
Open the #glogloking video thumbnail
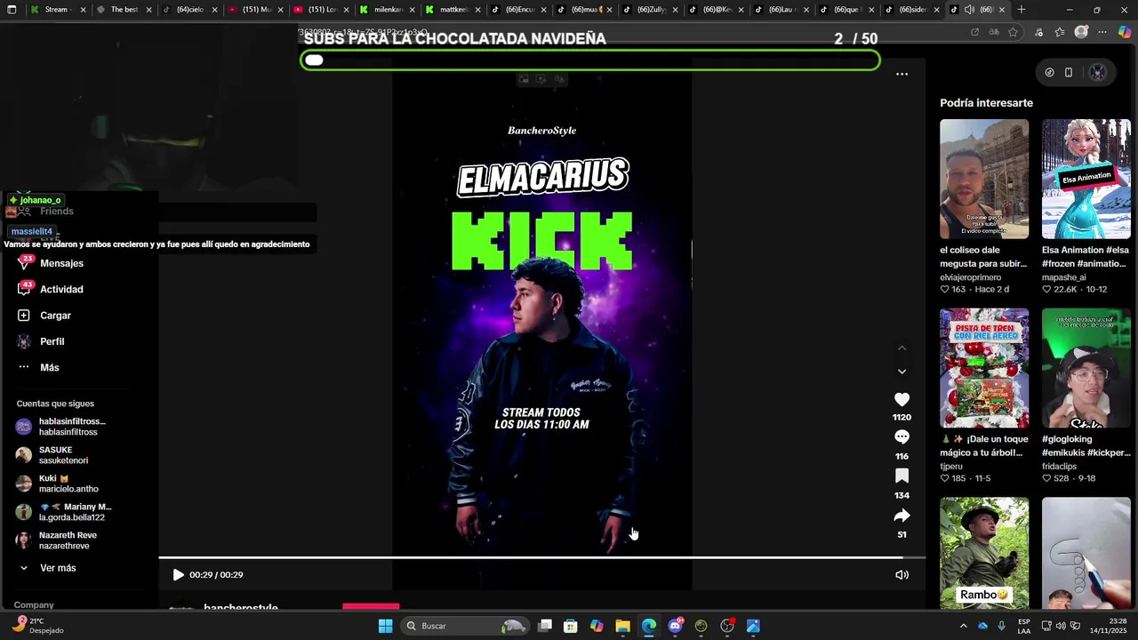click(x=1086, y=369)
